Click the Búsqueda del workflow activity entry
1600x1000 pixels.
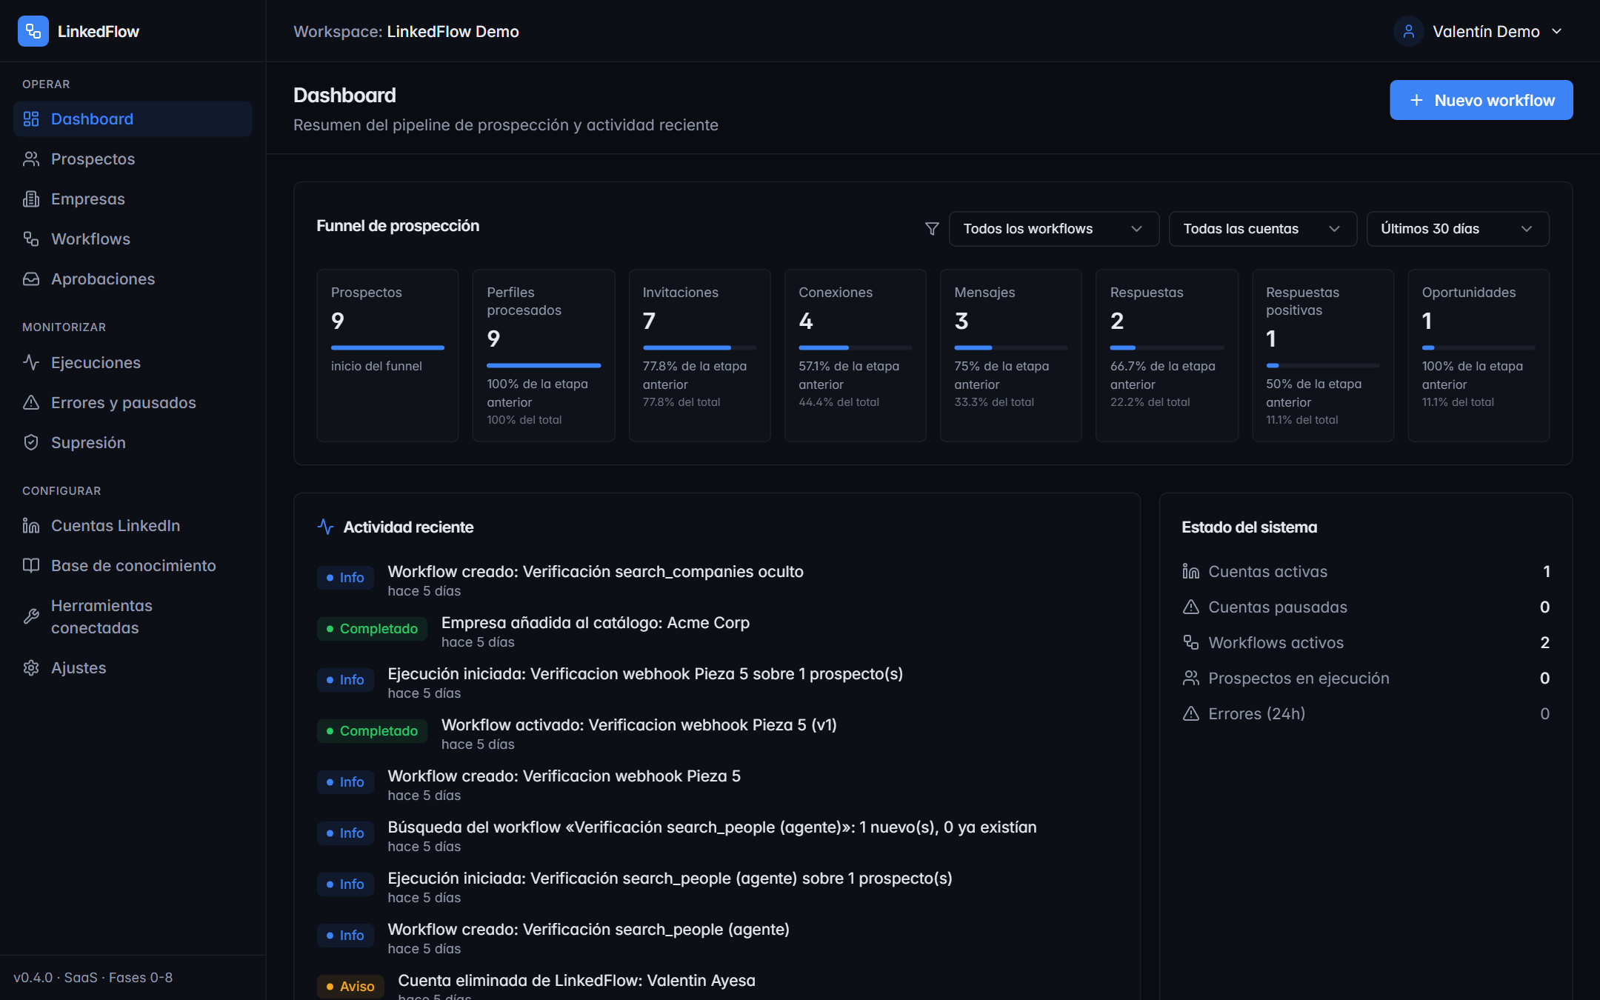point(712,827)
